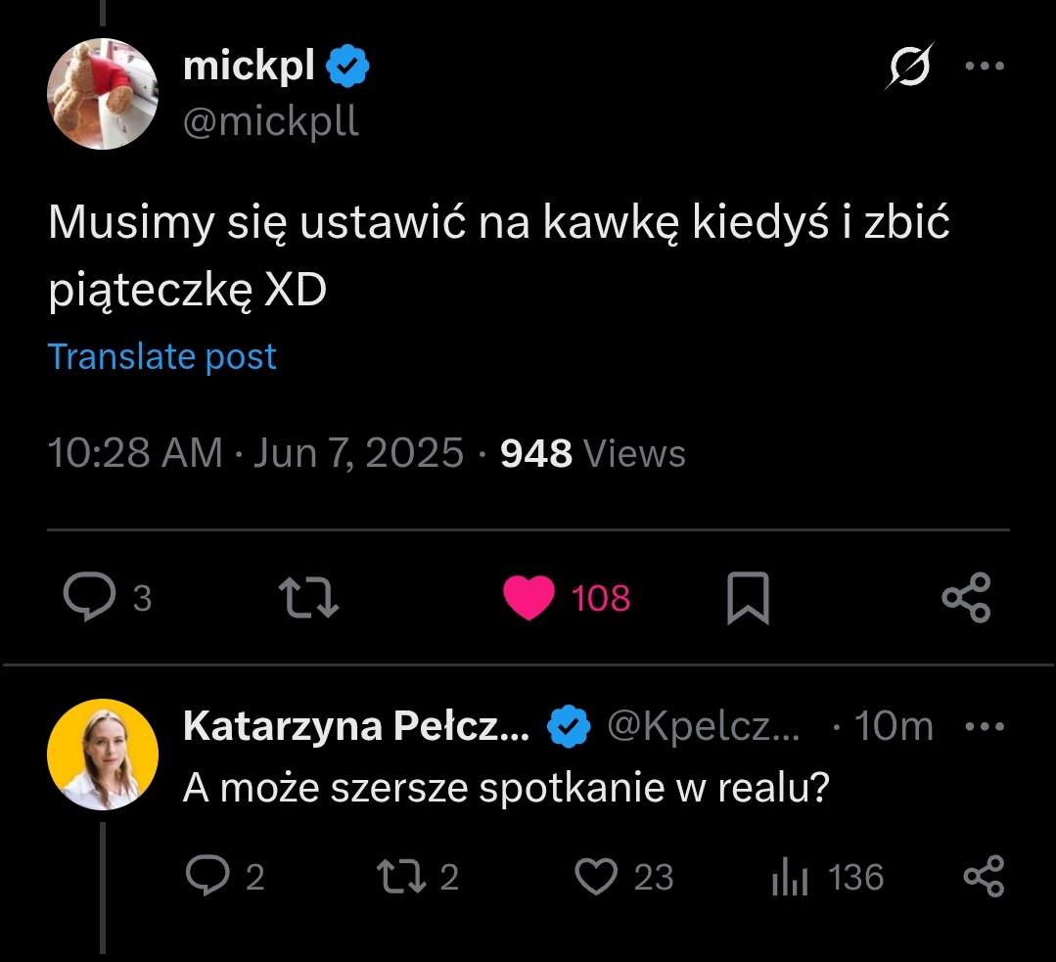Repost mickpl's post
The height and width of the screenshot is (962, 1056).
pos(308,597)
